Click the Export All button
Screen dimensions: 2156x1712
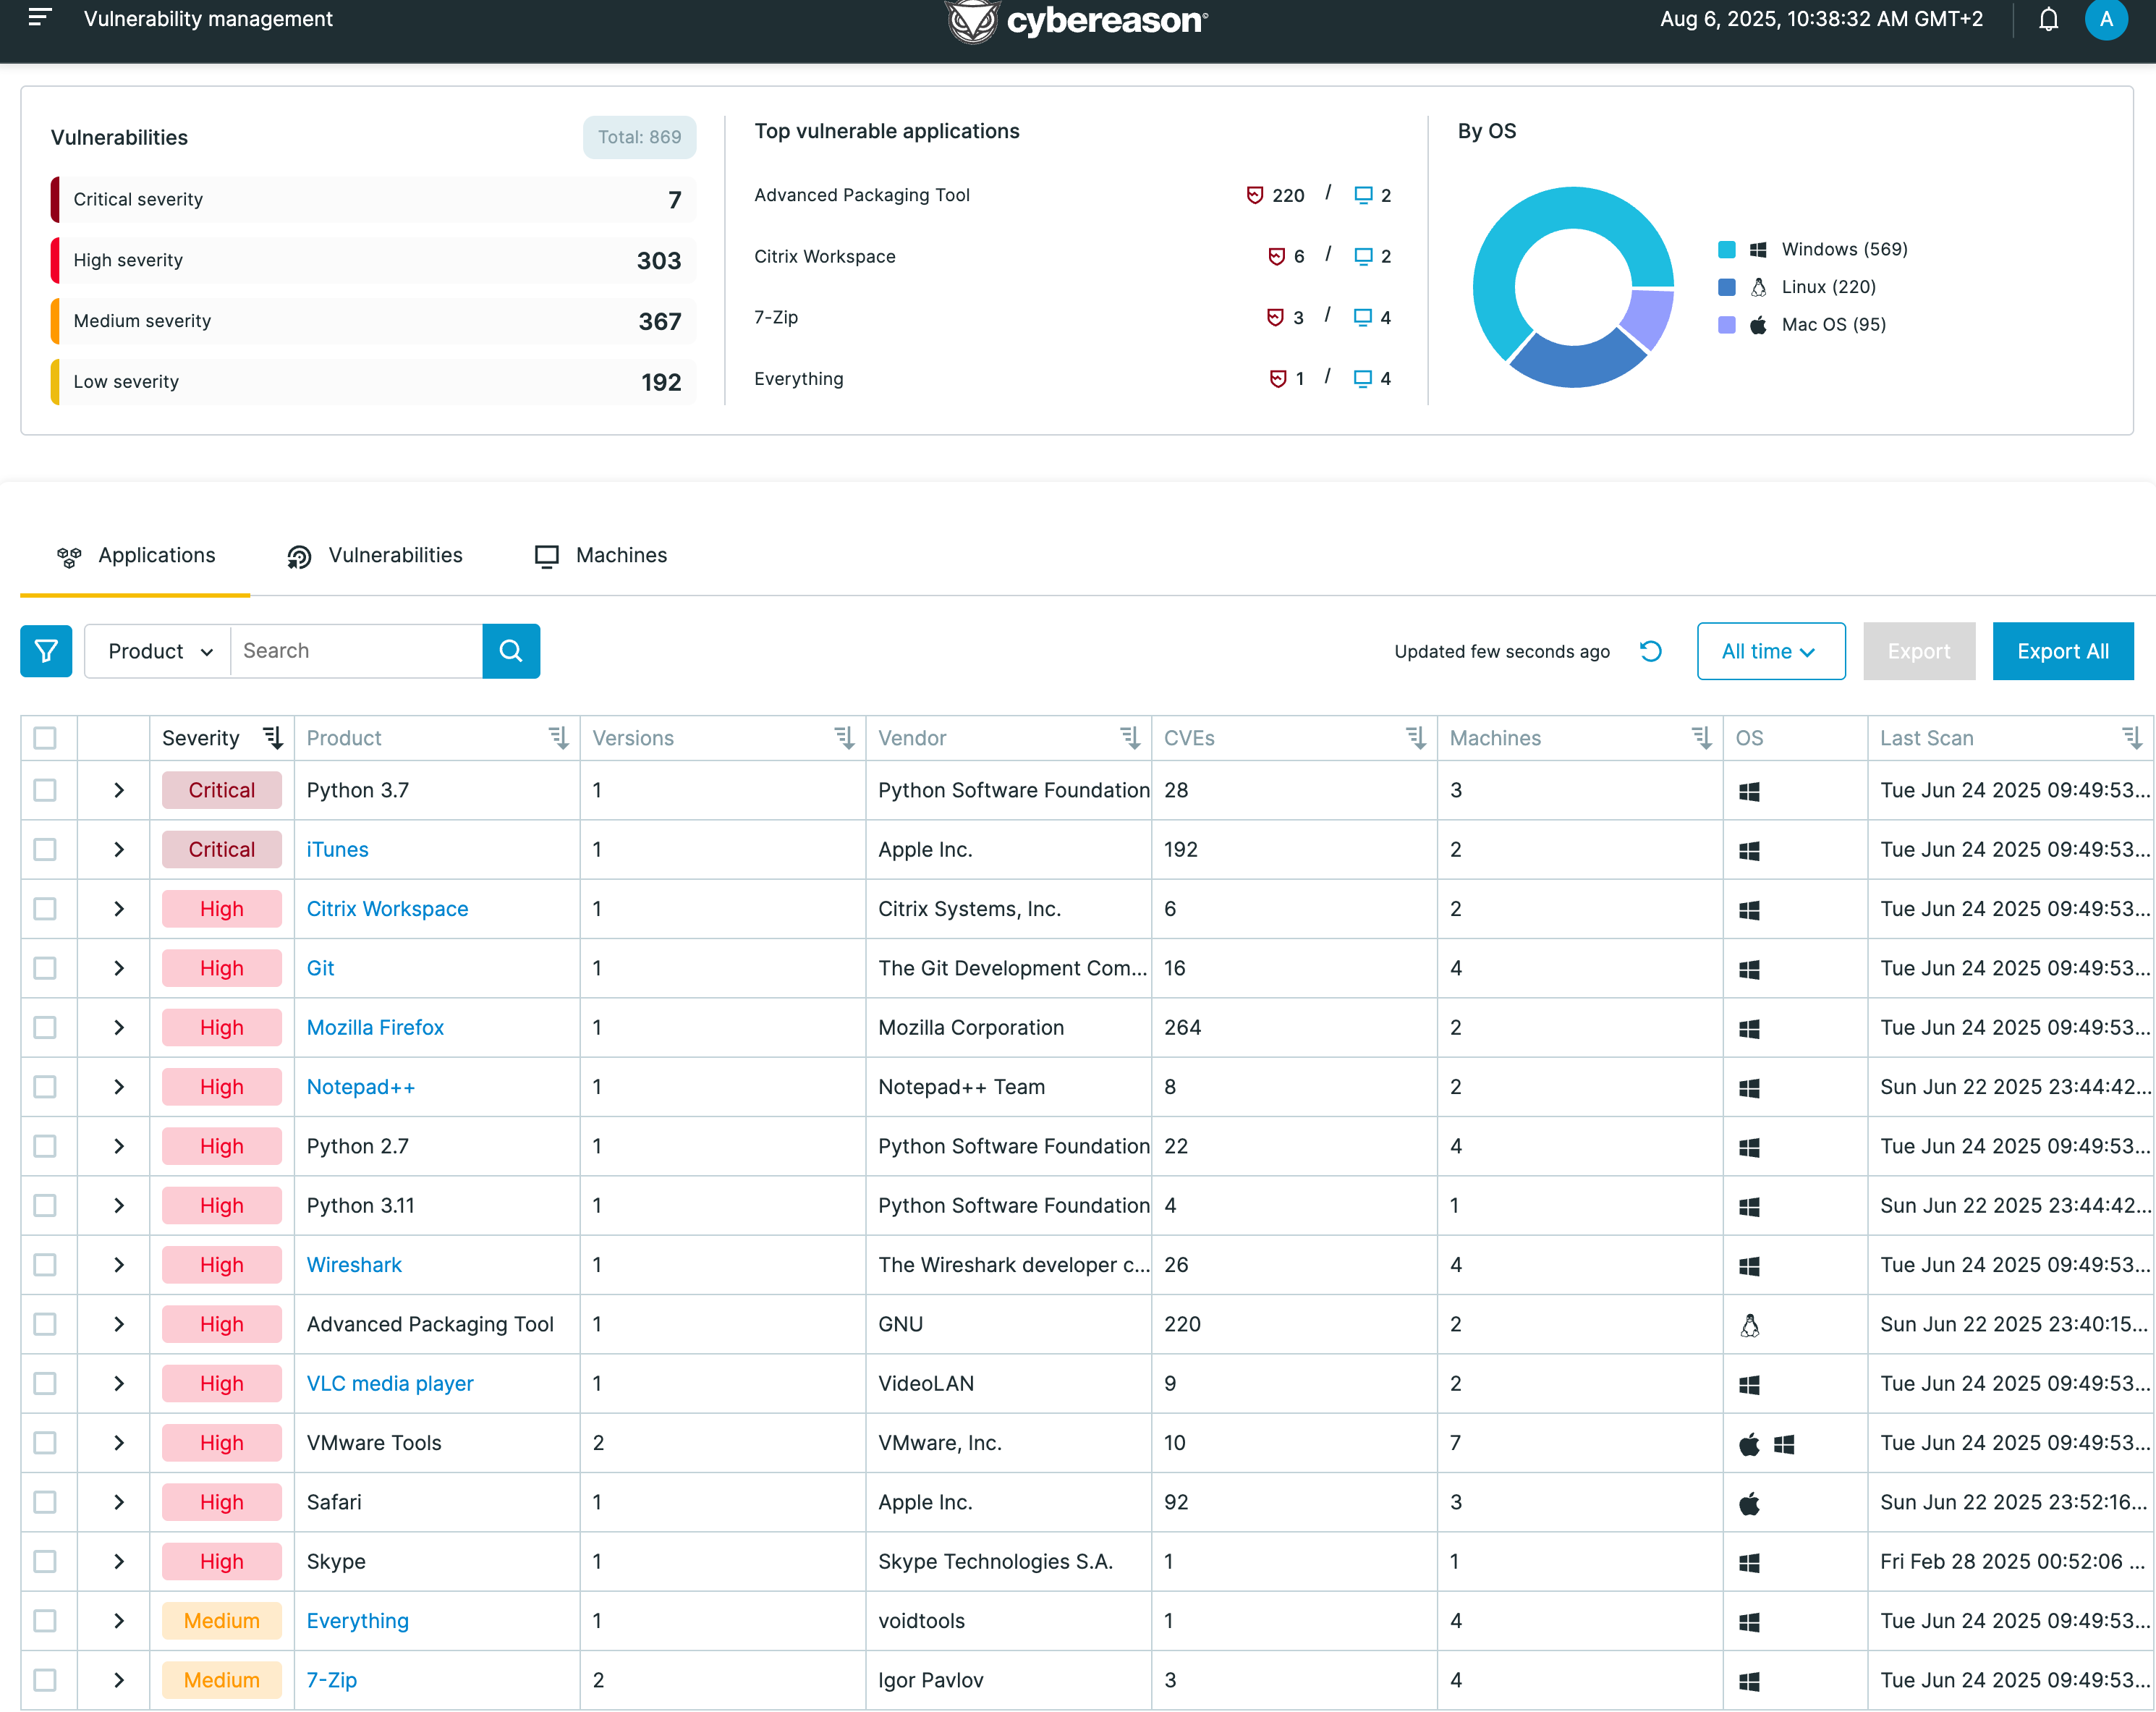point(2062,651)
